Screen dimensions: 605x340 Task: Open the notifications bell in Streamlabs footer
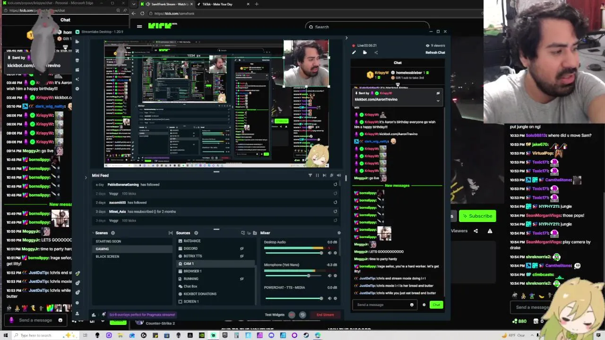[104, 314]
